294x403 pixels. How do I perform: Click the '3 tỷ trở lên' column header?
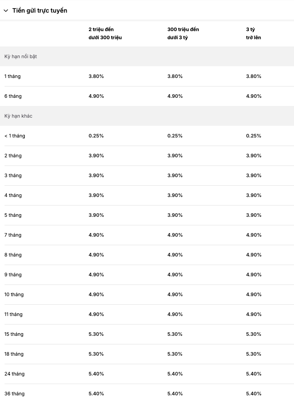tap(253, 33)
